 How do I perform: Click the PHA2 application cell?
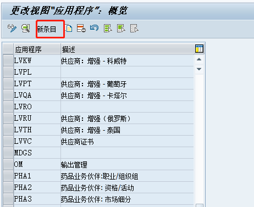pyautogui.click(x=37, y=187)
